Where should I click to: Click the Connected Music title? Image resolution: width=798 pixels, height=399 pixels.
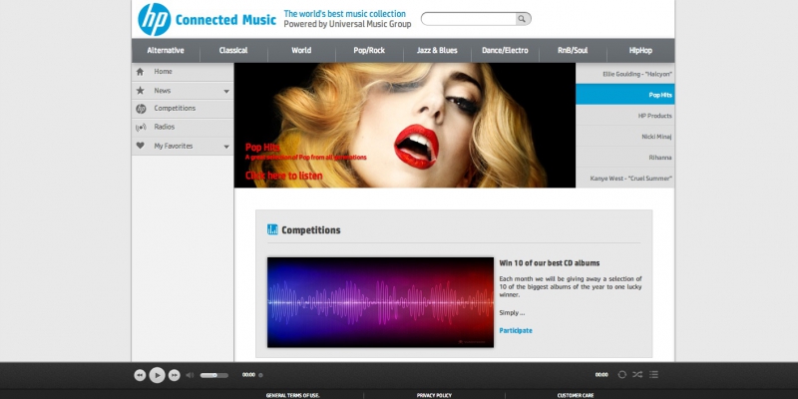click(x=225, y=20)
